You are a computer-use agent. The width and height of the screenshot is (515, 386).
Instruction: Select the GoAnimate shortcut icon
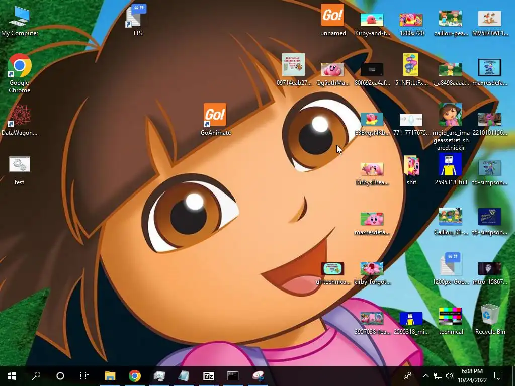tap(215, 120)
